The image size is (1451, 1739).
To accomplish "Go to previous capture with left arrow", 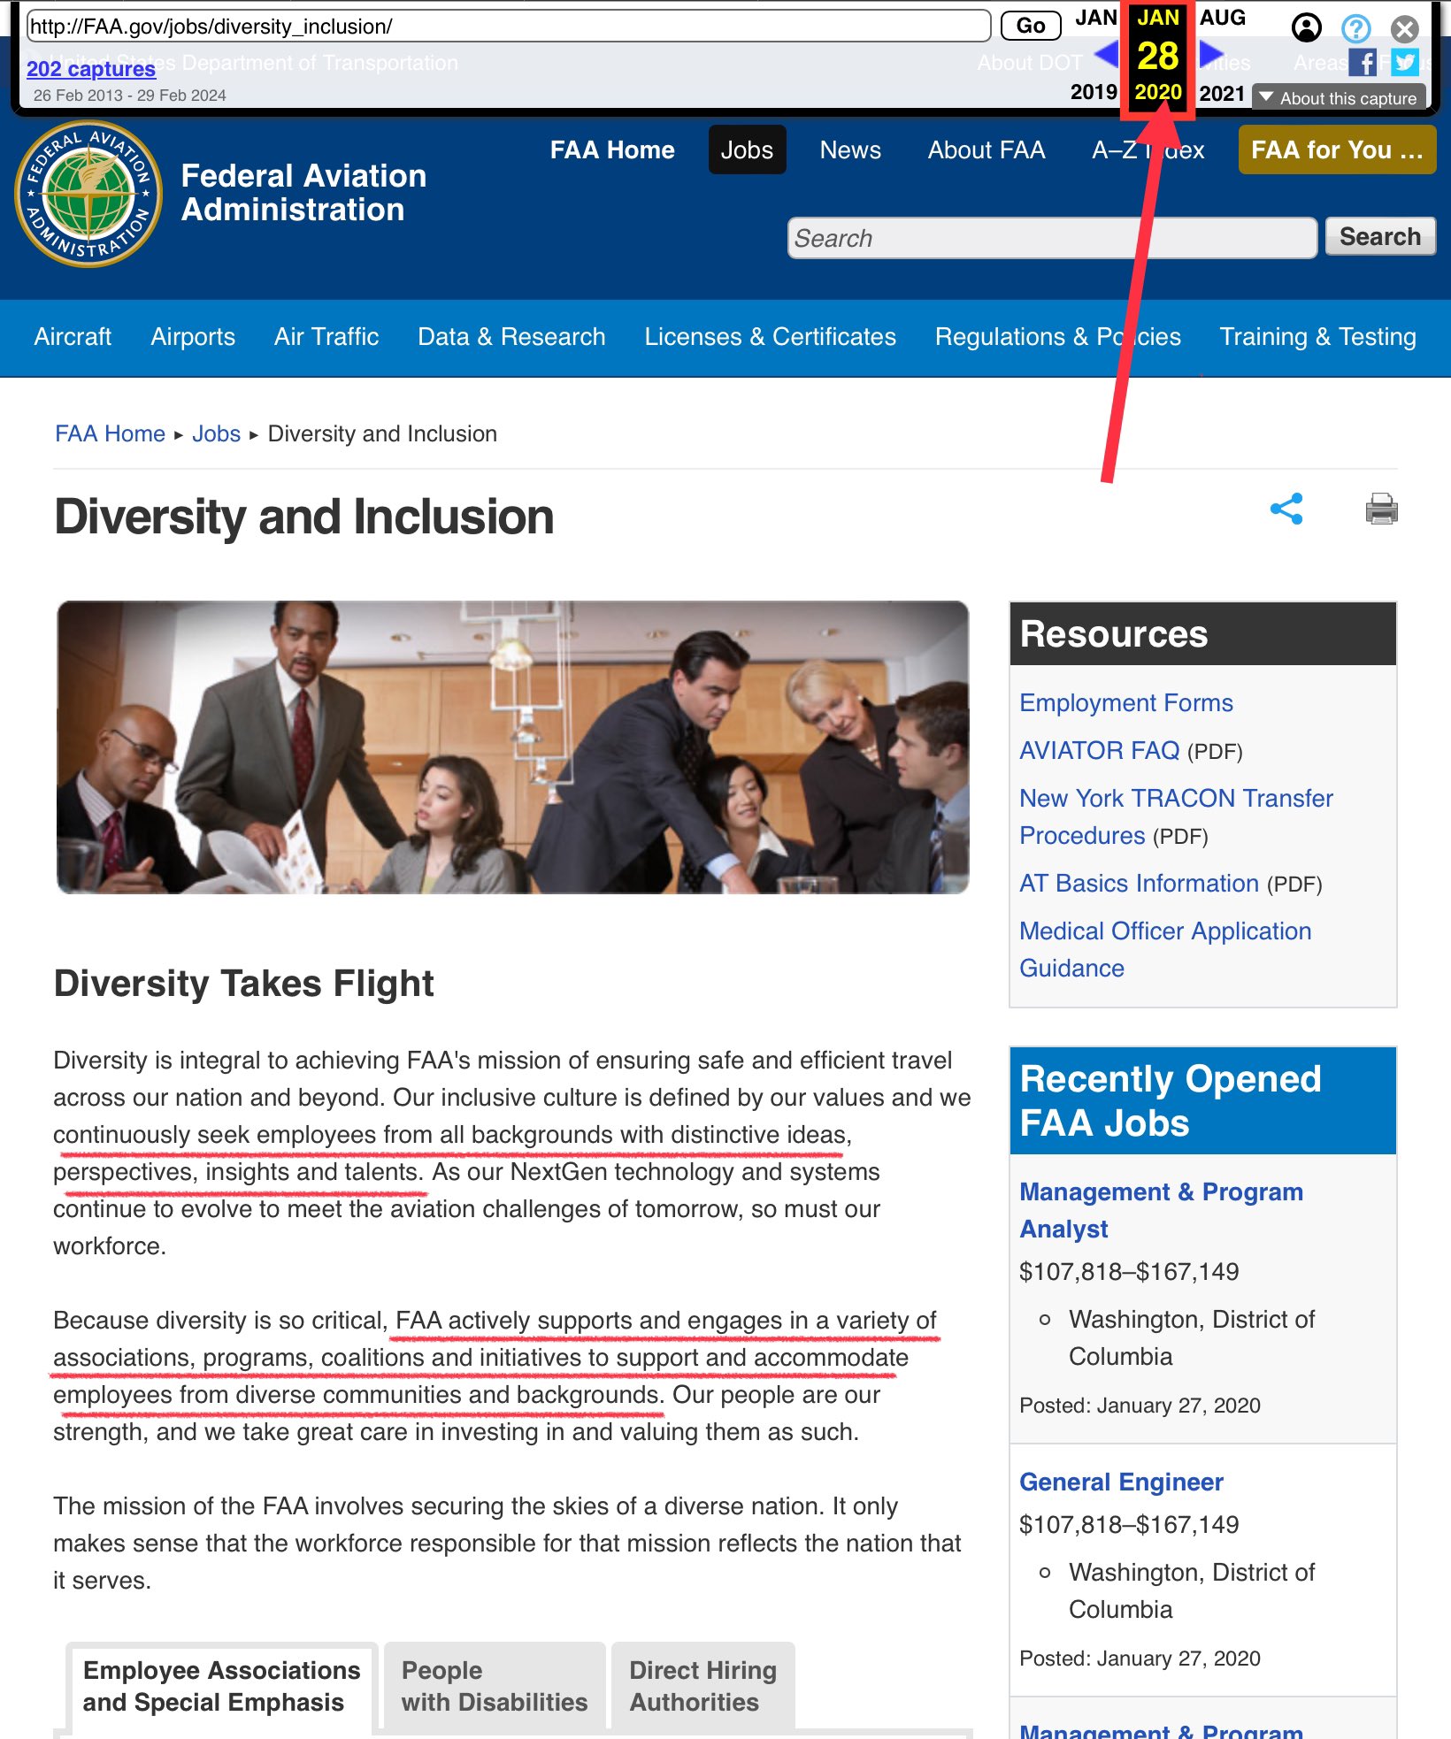I will pos(1106,56).
